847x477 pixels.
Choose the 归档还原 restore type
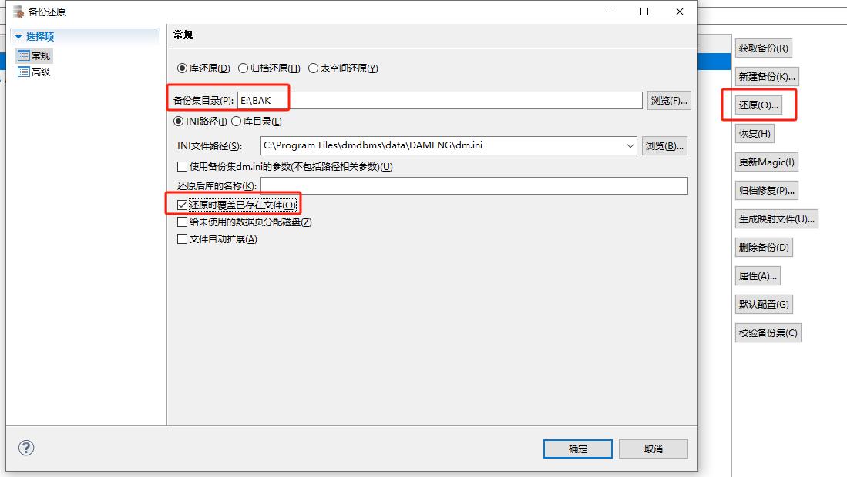coord(244,68)
